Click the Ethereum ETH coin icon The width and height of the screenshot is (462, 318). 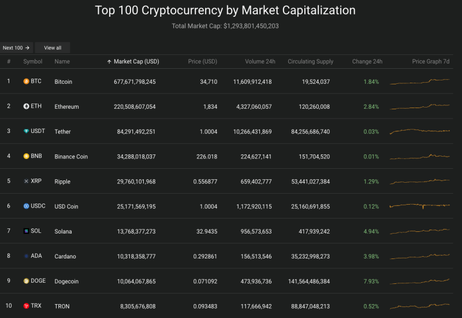pyautogui.click(x=26, y=106)
